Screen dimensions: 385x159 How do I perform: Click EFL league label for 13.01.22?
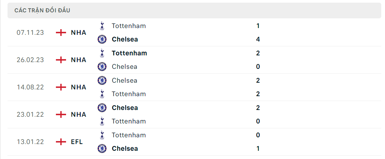point(77,142)
